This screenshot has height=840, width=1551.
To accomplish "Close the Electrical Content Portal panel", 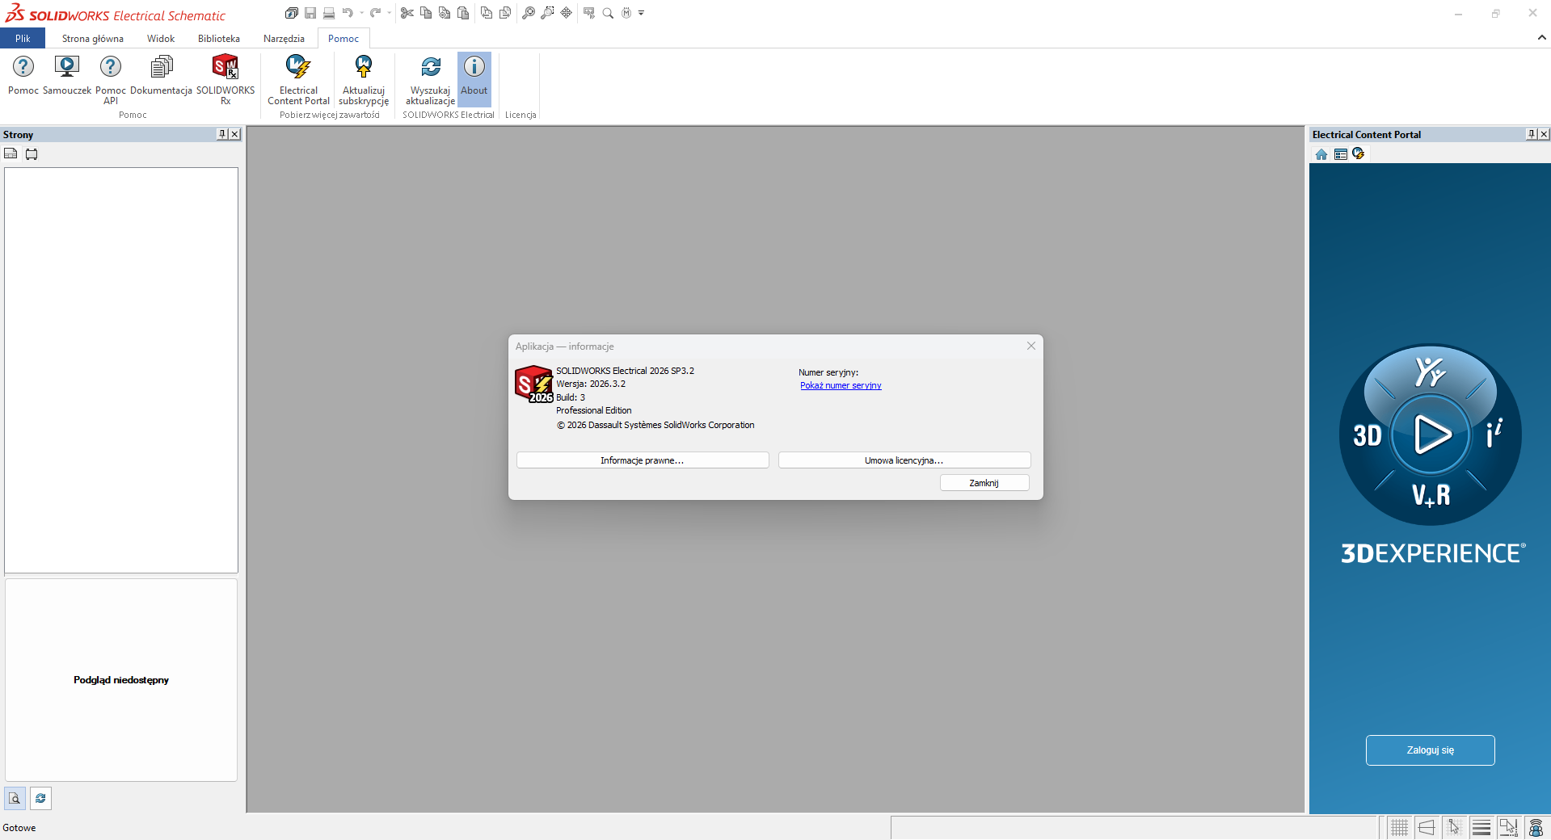I will 1545,134.
